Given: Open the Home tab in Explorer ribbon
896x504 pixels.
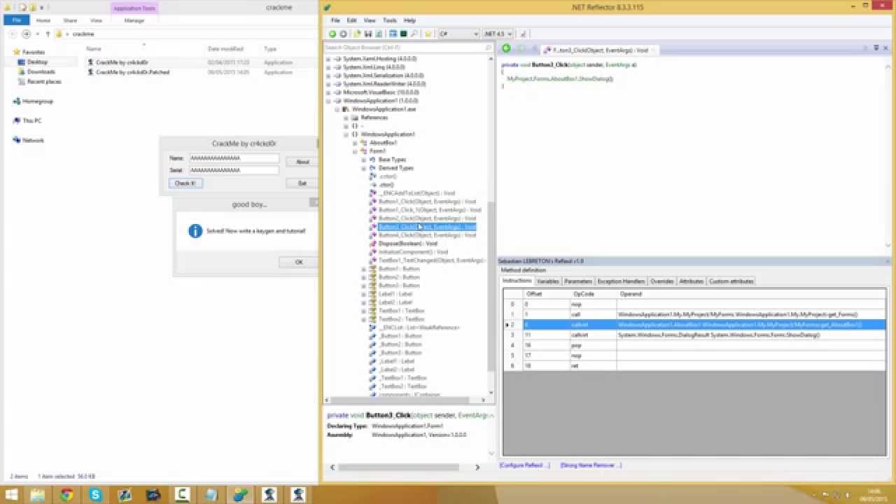Looking at the screenshot, I should tap(43, 20).
